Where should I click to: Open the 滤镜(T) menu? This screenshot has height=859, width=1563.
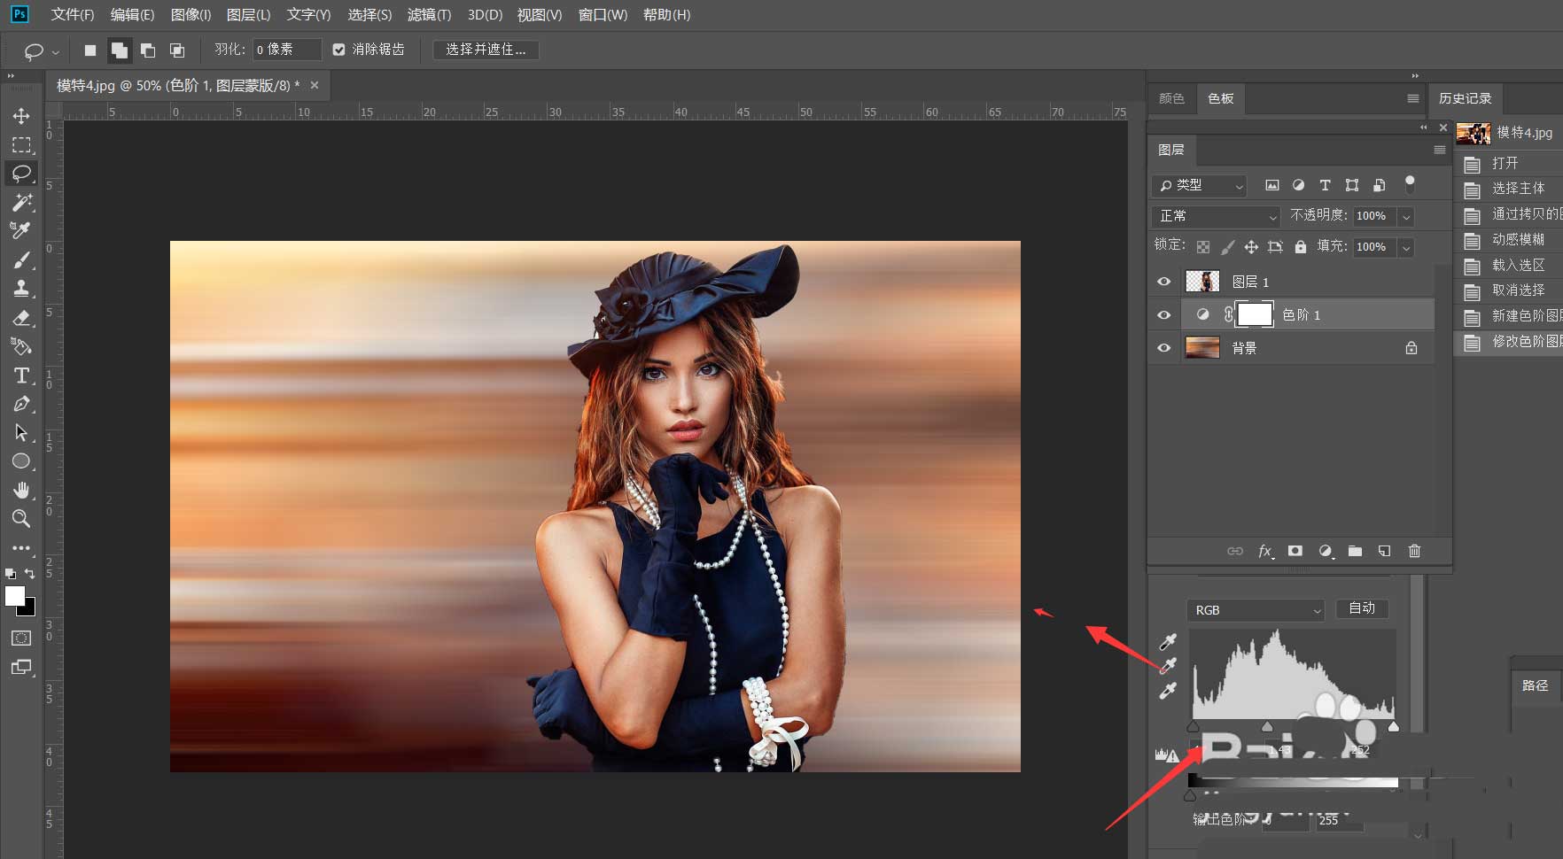[429, 15]
